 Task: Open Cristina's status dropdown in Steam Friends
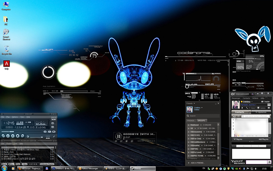pyautogui.click(x=202, y=108)
